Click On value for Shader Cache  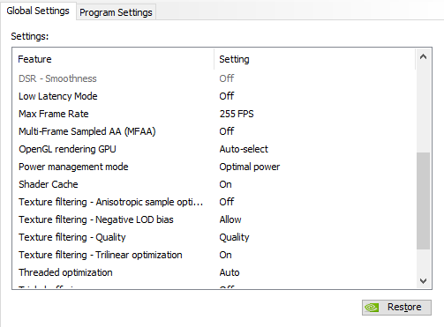click(x=225, y=184)
